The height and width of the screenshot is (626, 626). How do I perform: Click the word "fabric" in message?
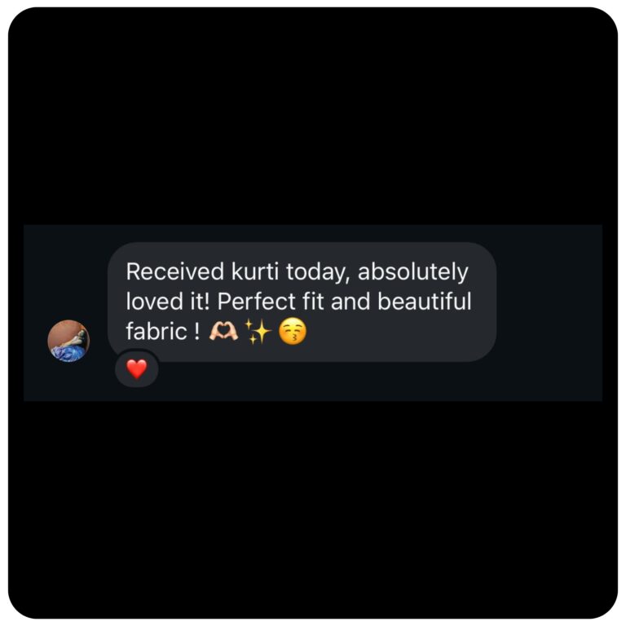[x=156, y=331]
